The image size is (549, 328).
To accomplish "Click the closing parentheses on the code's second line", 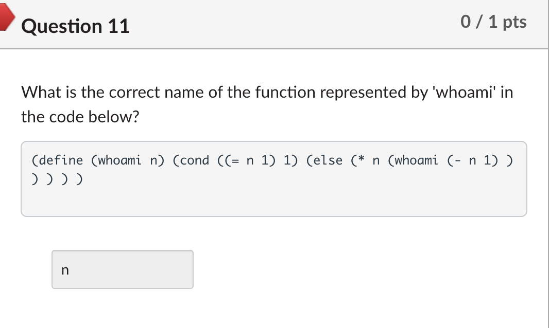I will point(57,179).
